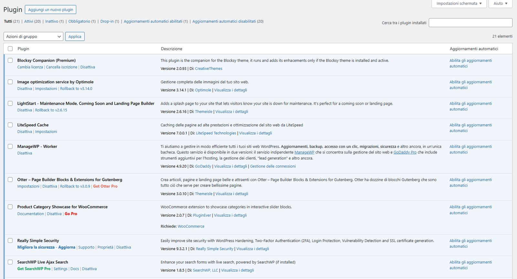Image resolution: width=517 pixels, height=279 pixels.
Task: Select the Image optimization by Optimole checkbox
Action: point(10,82)
